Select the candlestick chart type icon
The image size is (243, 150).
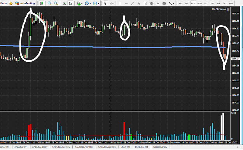42,3
